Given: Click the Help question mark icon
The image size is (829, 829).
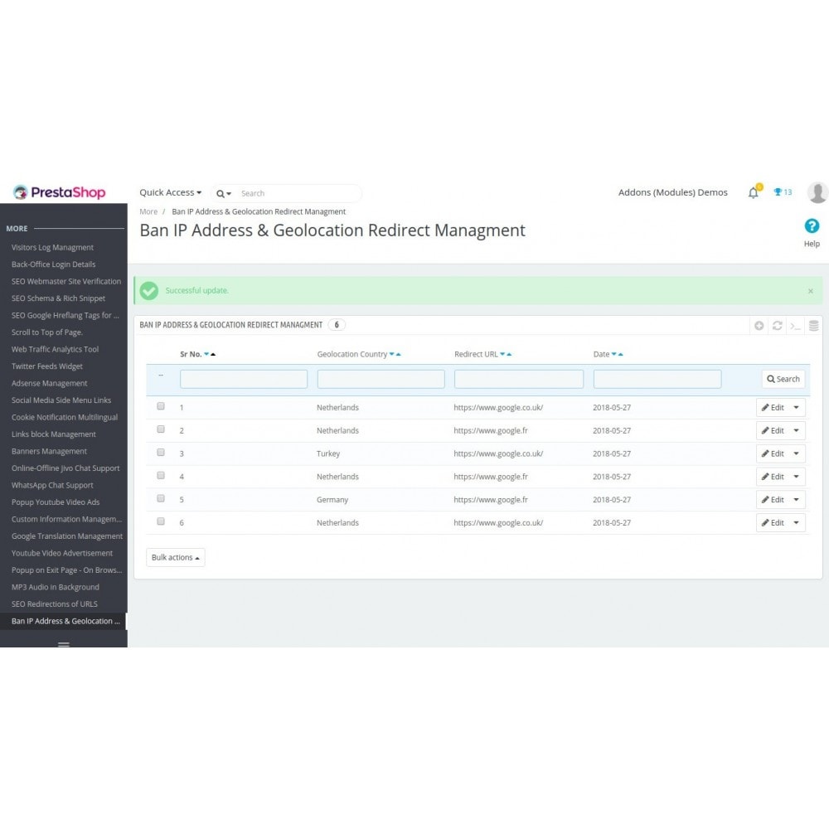Looking at the screenshot, I should point(812,226).
